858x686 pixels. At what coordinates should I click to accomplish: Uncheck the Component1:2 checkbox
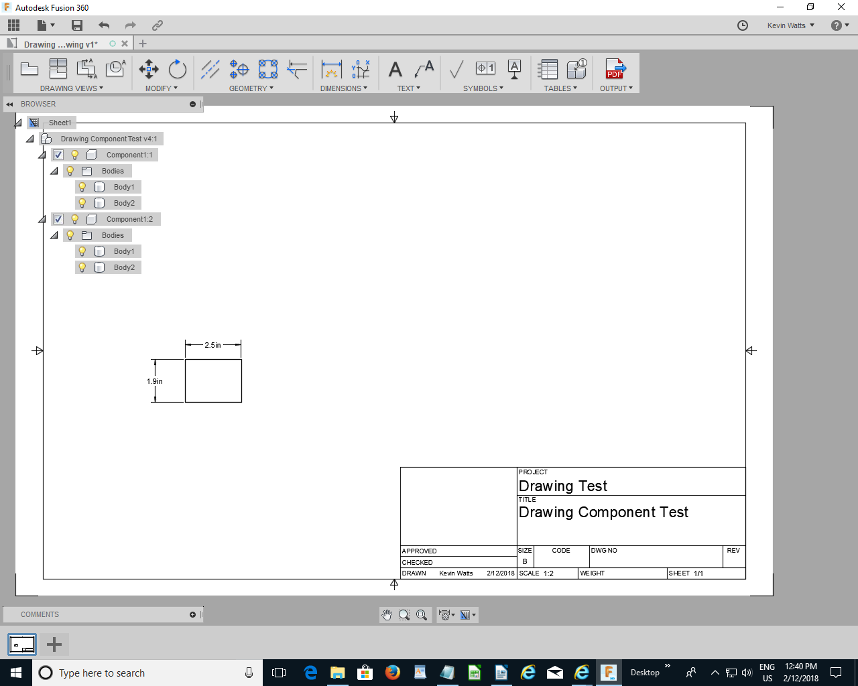click(58, 218)
